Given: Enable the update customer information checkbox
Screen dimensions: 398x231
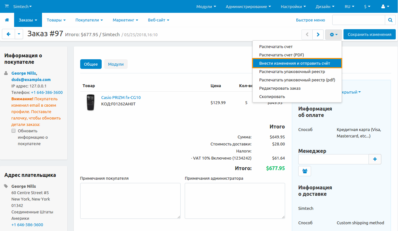Looking at the screenshot, I should click(13, 131).
